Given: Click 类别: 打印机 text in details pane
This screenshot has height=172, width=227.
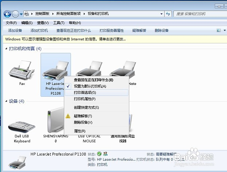Looking at the screenshot, I should (x=97, y=165).
